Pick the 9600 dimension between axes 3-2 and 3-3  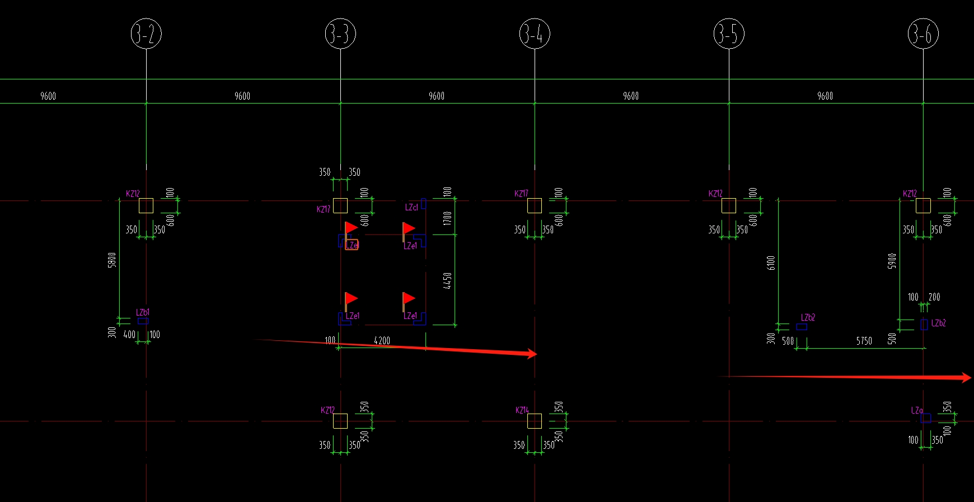click(242, 96)
